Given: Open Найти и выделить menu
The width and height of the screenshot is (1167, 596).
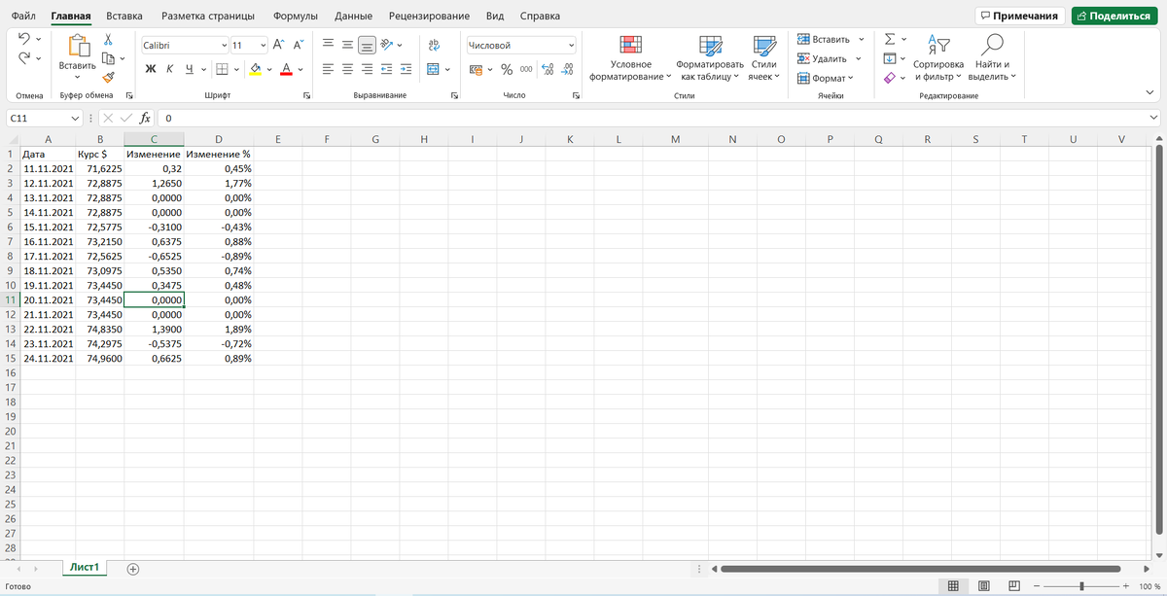Looking at the screenshot, I should [992, 58].
